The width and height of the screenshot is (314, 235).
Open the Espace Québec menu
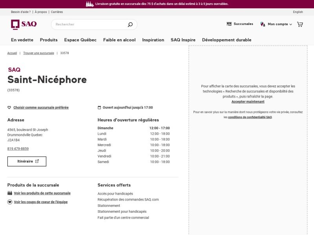(80, 40)
